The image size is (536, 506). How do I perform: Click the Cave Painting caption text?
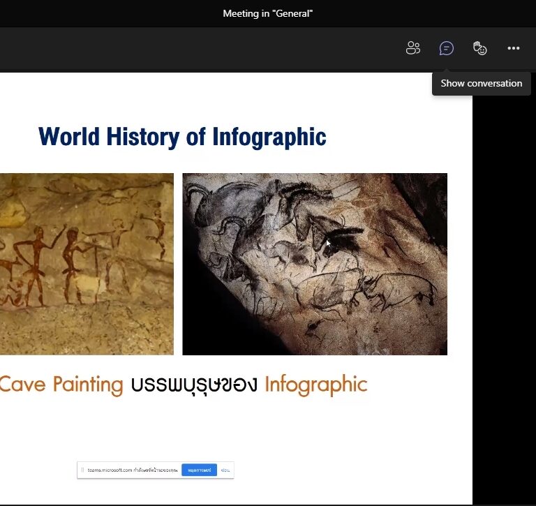[61, 385]
